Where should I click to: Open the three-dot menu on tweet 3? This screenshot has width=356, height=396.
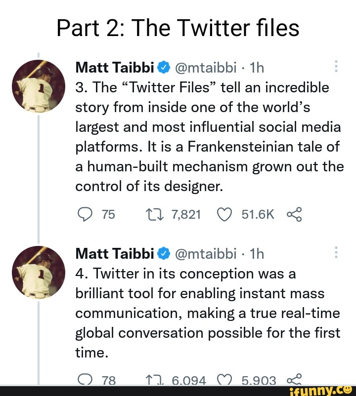pyautogui.click(x=336, y=65)
